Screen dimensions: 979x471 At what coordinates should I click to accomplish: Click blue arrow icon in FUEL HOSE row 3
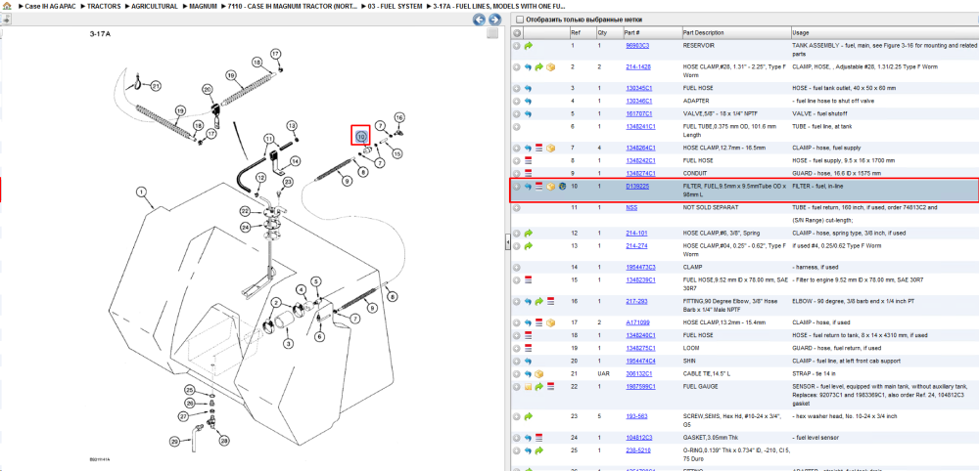(529, 89)
